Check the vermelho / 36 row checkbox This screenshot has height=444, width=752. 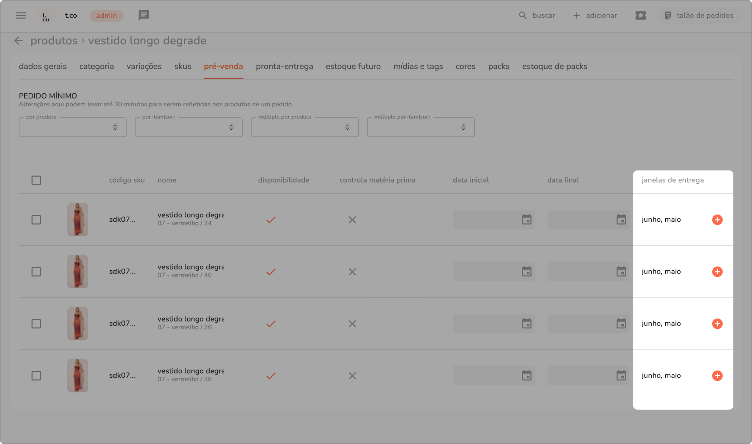click(x=36, y=324)
